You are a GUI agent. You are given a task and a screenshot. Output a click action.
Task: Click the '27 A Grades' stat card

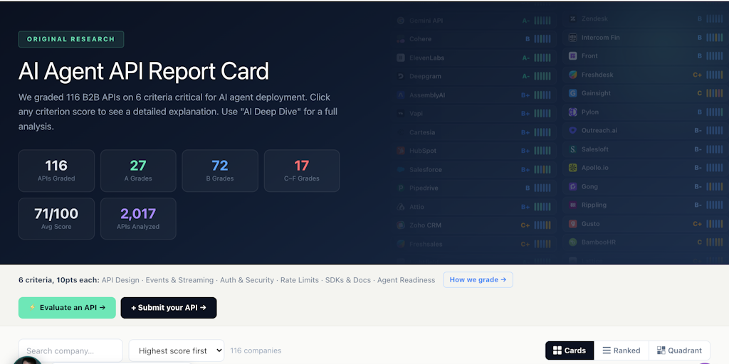138,171
